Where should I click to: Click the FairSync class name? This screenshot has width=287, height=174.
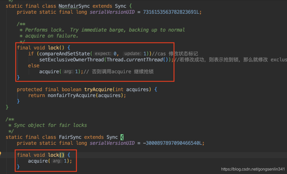70,137
